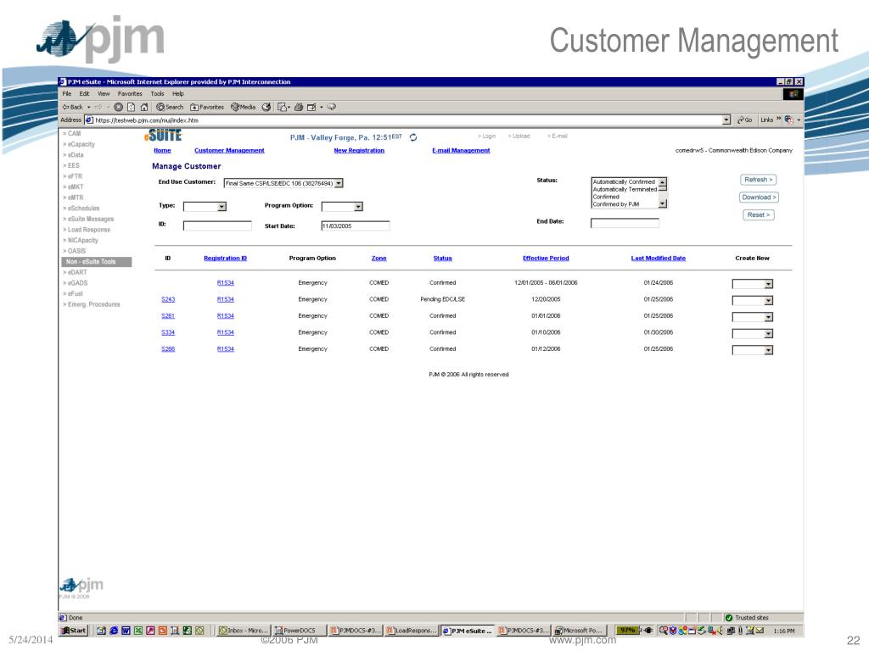Click the volume speaker icon in system tray
869x651 pixels.
[x=720, y=630]
